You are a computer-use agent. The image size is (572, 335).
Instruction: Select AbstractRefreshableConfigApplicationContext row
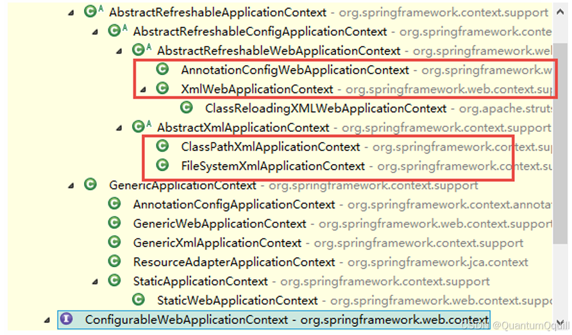point(260,32)
